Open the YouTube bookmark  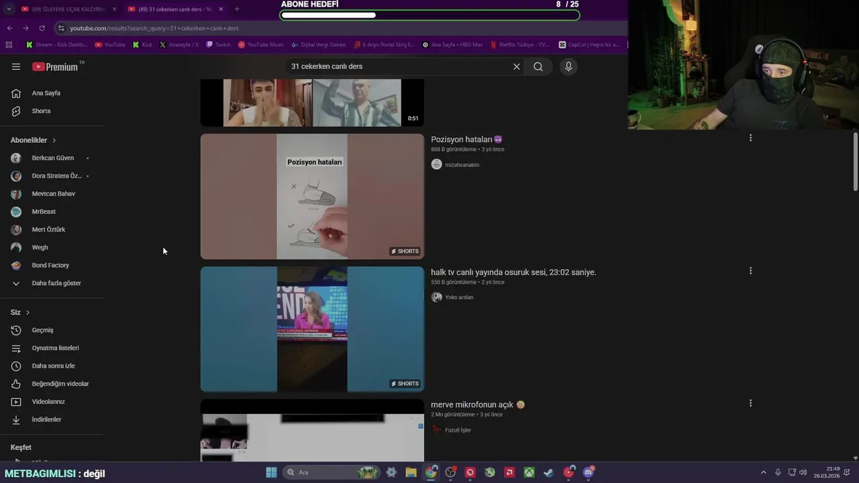110,45
